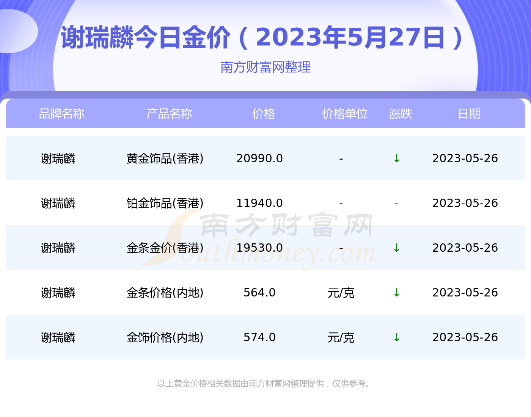Screen dimensions: 531x417
Task: Click date 2023-05-26 in 金条价格(内地) row
Action: (465, 293)
